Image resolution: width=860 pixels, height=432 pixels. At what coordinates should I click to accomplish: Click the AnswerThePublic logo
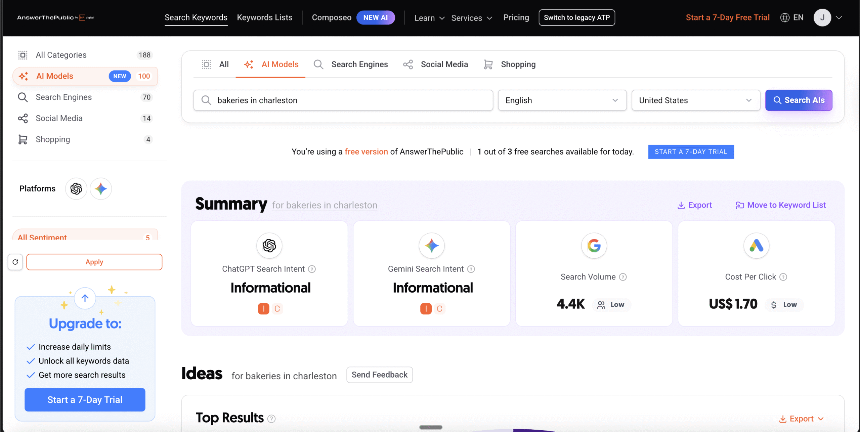[56, 17]
